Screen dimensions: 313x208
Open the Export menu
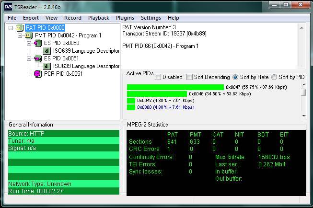click(x=31, y=18)
